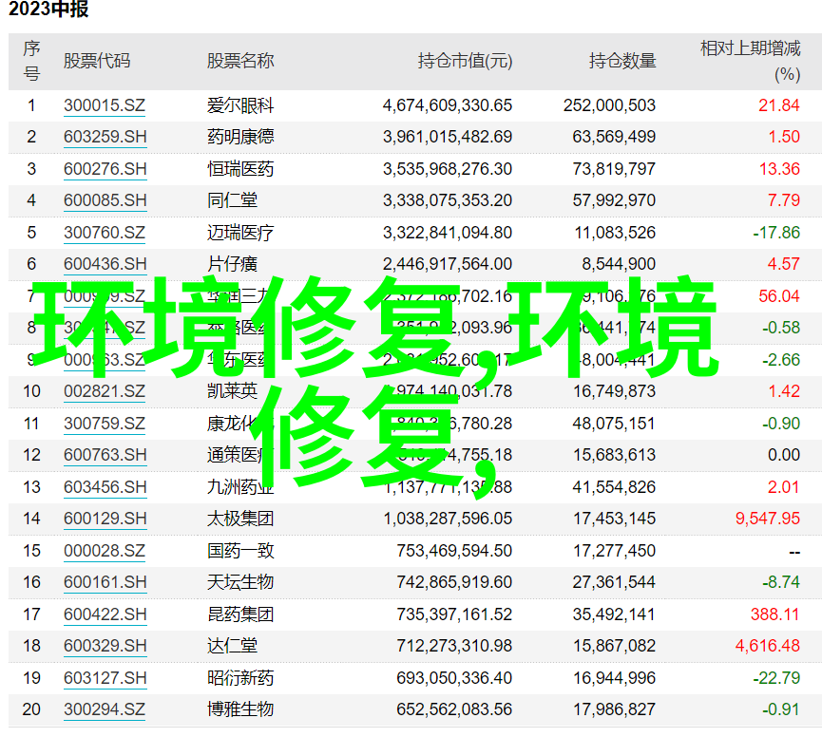Click the 序号 column header
The image size is (822, 737).
[x=31, y=62]
